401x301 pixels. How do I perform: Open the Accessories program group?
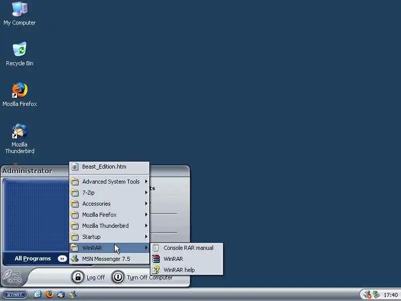109,204
